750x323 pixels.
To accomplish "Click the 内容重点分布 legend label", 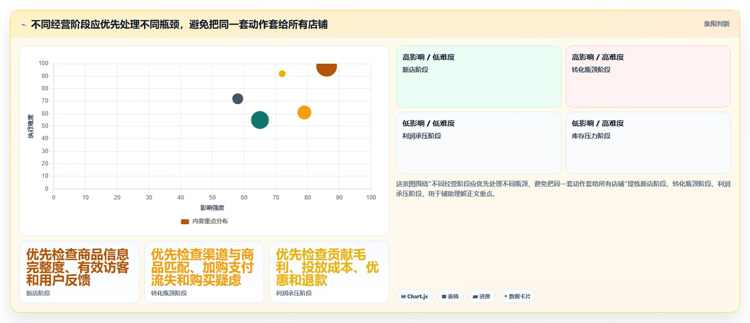I will tap(210, 221).
